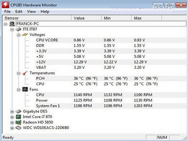Click the Gigabyte DES chip icon
Screen dimensions: 188x141
[x=18, y=111]
